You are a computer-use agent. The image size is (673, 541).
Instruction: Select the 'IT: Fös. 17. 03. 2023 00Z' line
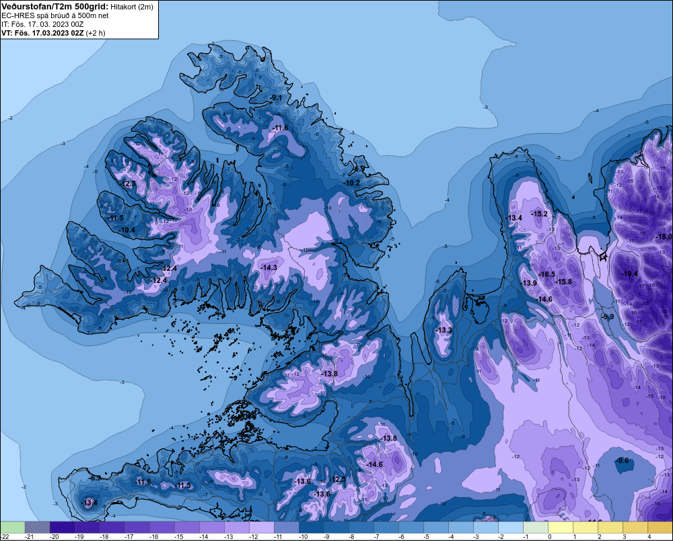click(x=42, y=24)
